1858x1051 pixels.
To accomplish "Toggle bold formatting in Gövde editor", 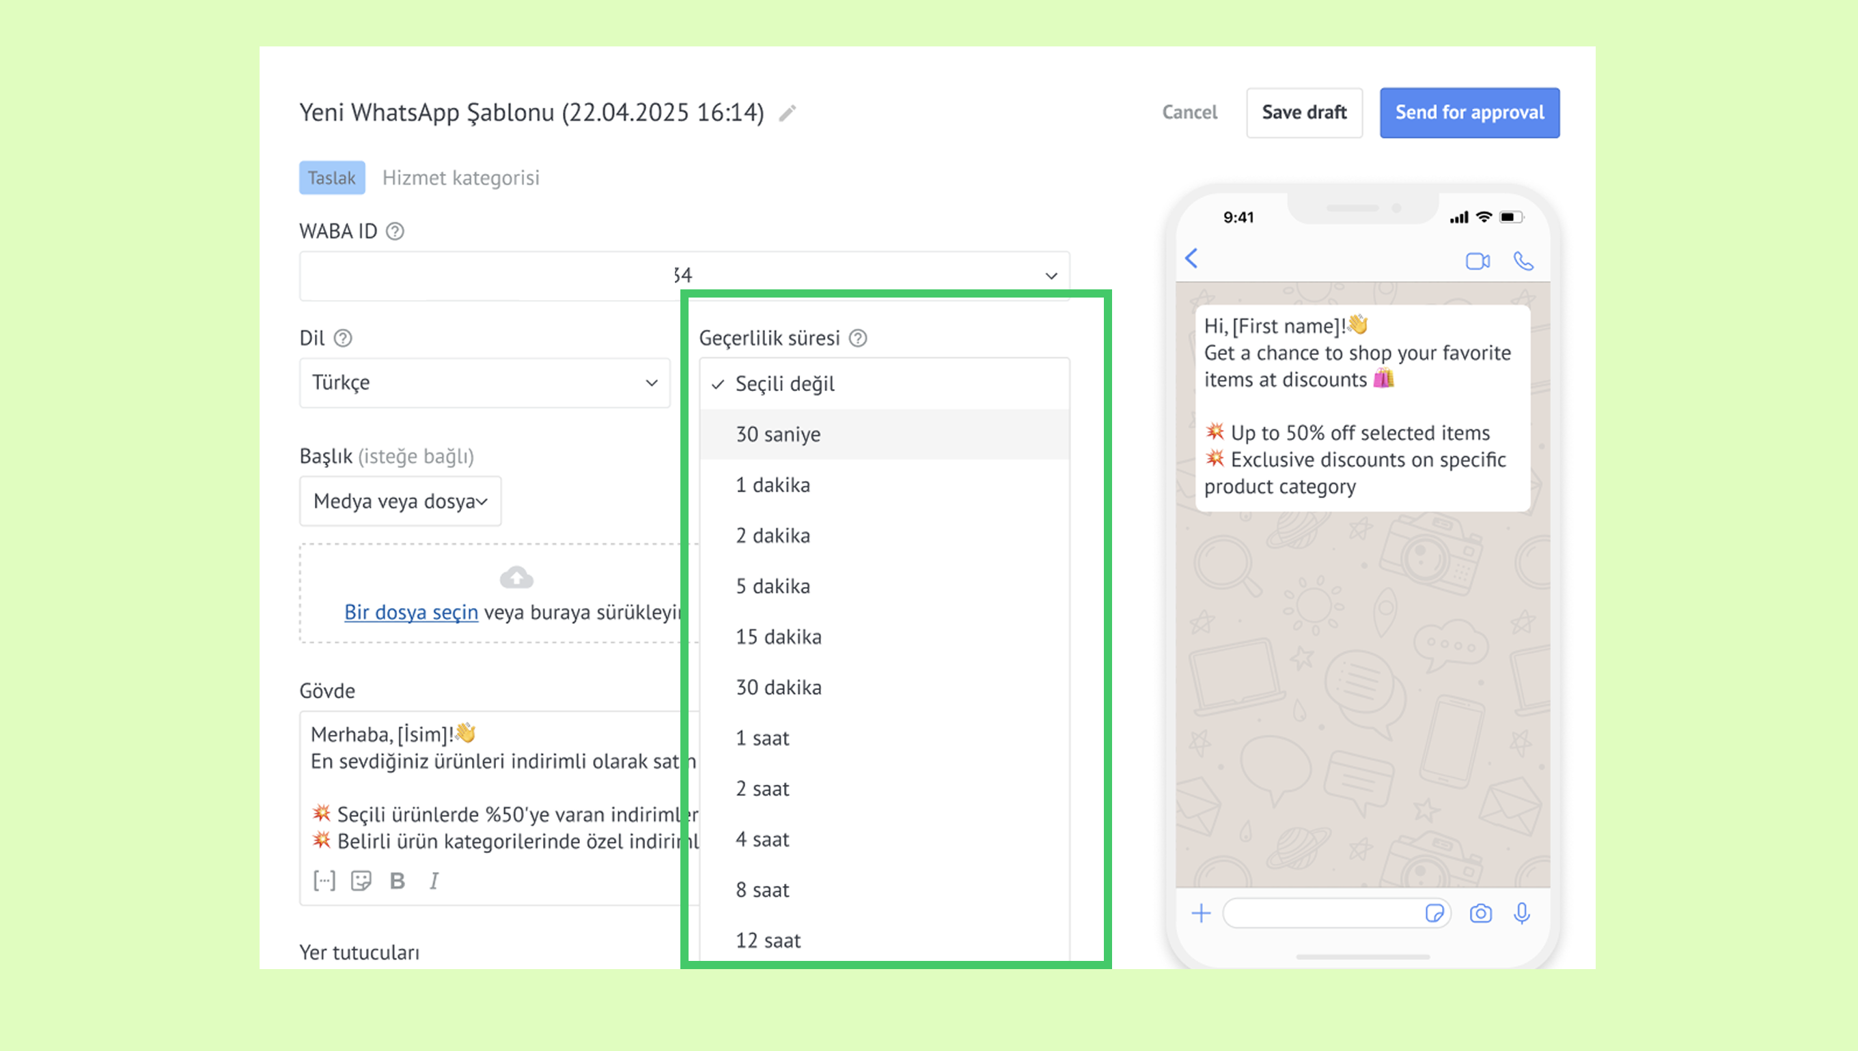I will click(398, 880).
